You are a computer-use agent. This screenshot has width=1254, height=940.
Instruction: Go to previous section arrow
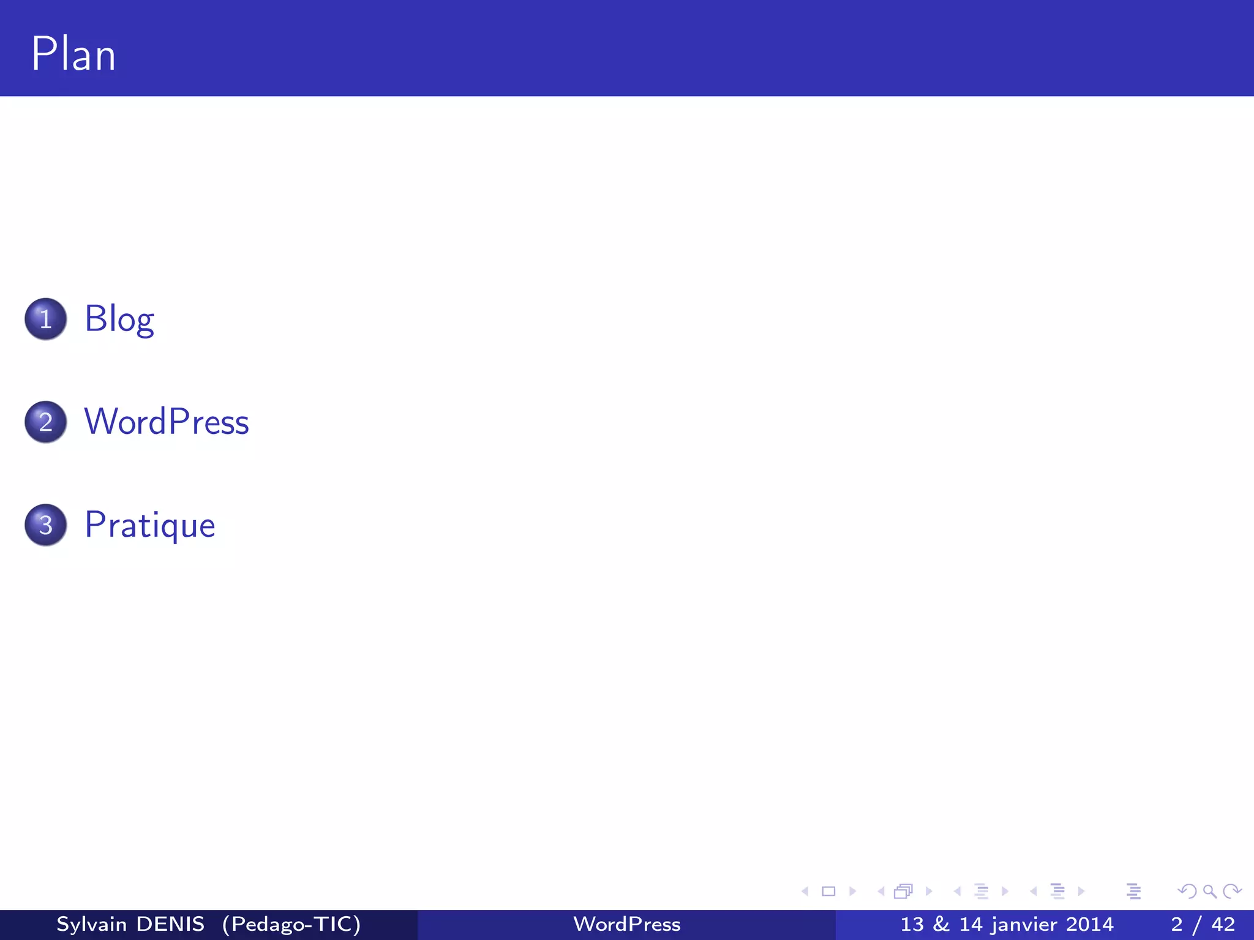pyautogui.click(x=1034, y=892)
